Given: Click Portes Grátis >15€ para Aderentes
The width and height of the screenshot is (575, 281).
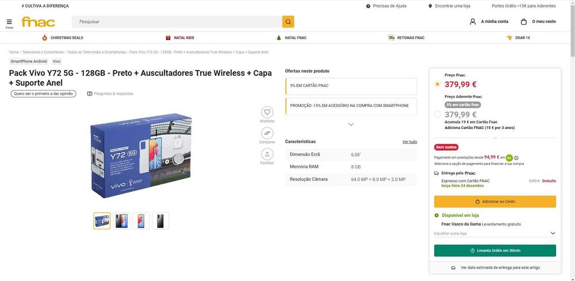Looking at the screenshot, I should pos(524,6).
